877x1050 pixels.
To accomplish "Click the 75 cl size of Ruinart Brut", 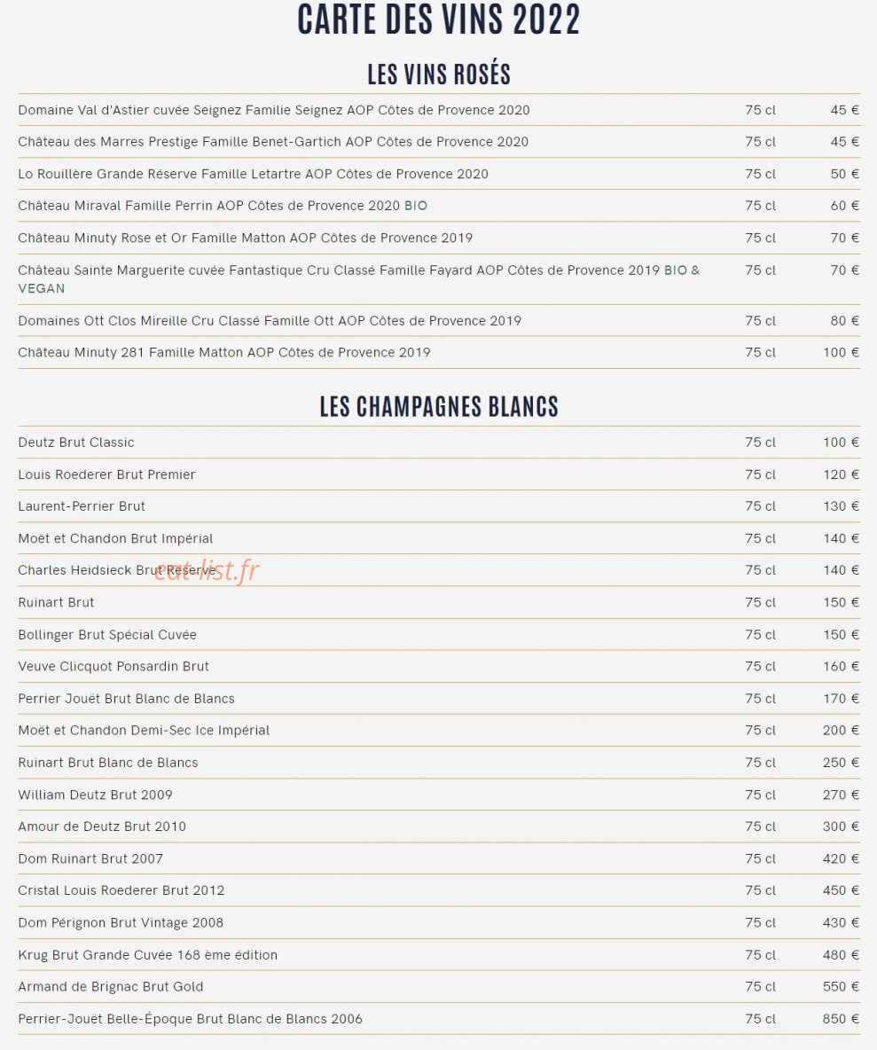I will 761,603.
